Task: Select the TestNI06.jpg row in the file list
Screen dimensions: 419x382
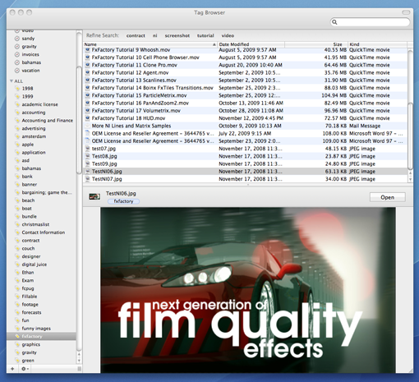Action: click(x=245, y=172)
